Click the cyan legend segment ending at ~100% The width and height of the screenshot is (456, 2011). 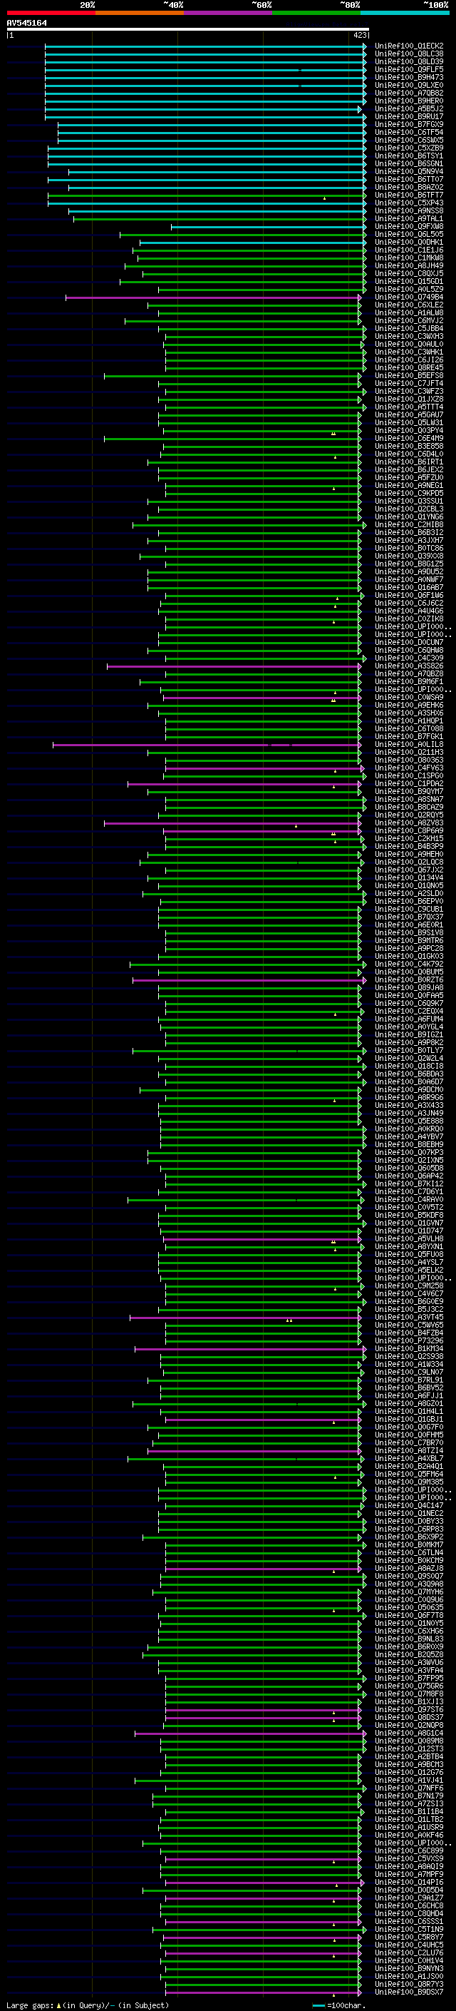[x=405, y=13]
